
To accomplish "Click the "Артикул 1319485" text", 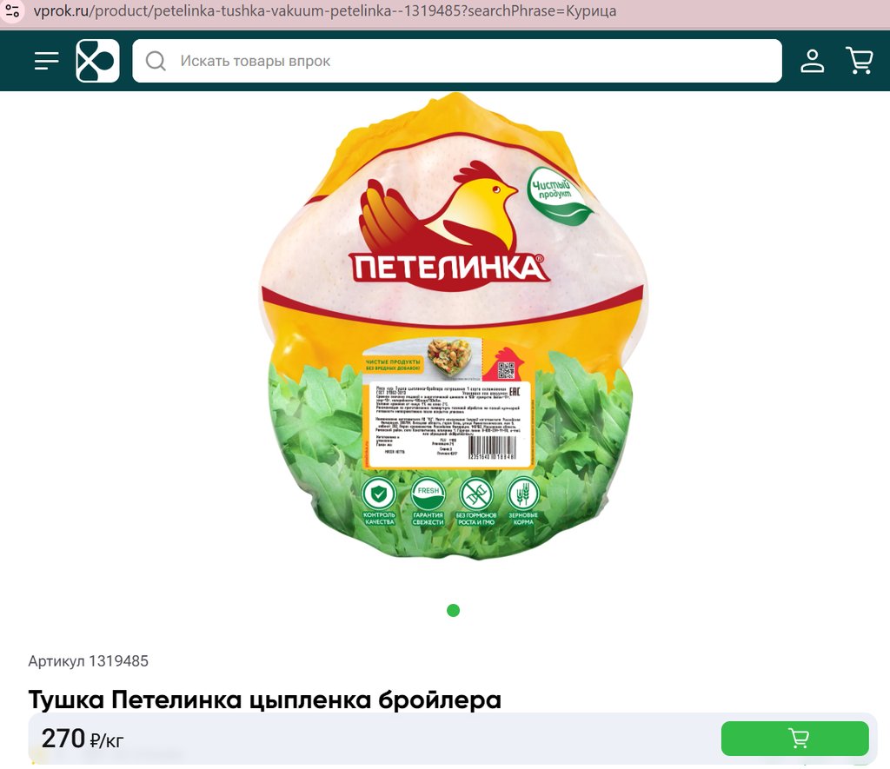I will tap(89, 661).
